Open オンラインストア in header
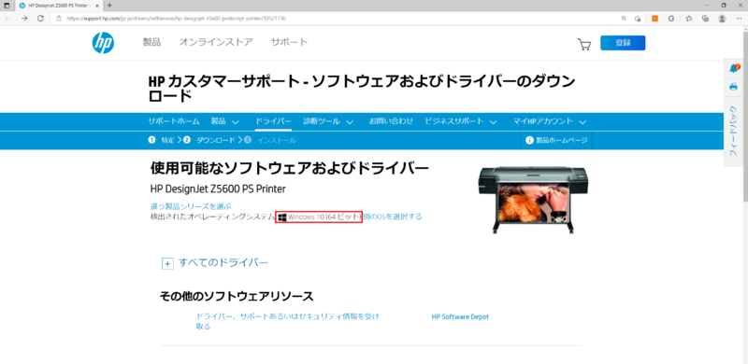The image size is (748, 364). click(216, 42)
